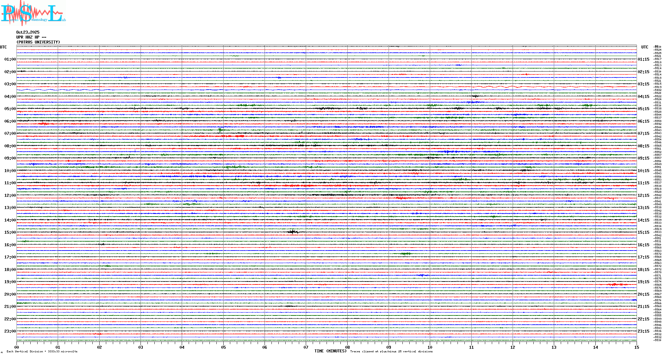The height and width of the screenshot is (356, 663).
Task: Select the 23:00 hour label on left
Action: pyautogui.click(x=10, y=331)
